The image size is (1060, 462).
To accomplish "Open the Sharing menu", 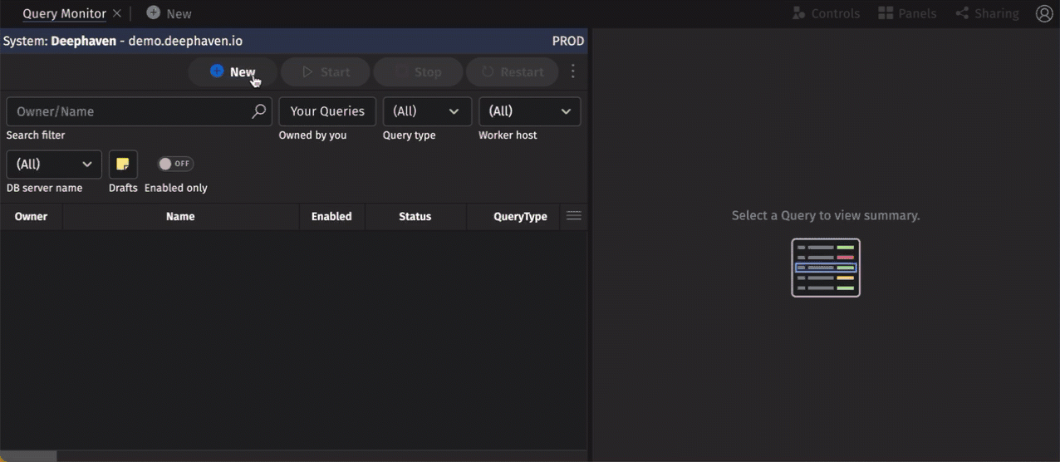I will click(x=987, y=13).
